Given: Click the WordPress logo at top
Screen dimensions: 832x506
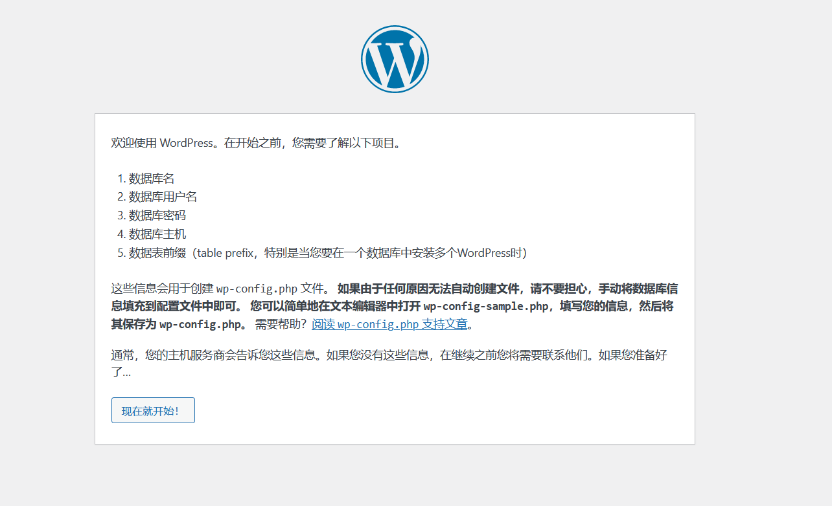Looking at the screenshot, I should [395, 59].
